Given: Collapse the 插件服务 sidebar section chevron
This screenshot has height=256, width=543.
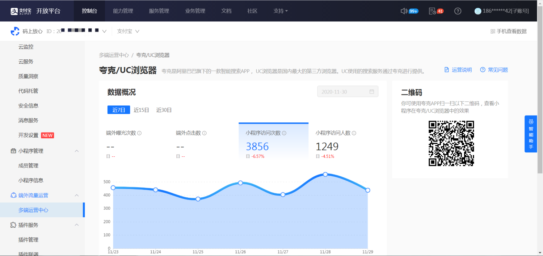Looking at the screenshot, I should click(x=77, y=225).
